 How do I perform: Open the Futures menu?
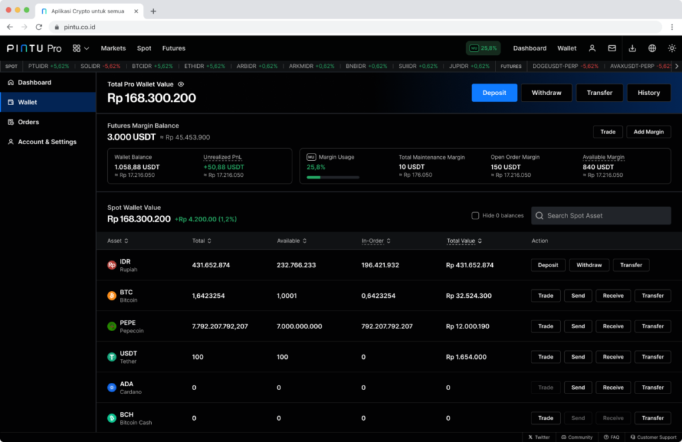[x=174, y=49]
